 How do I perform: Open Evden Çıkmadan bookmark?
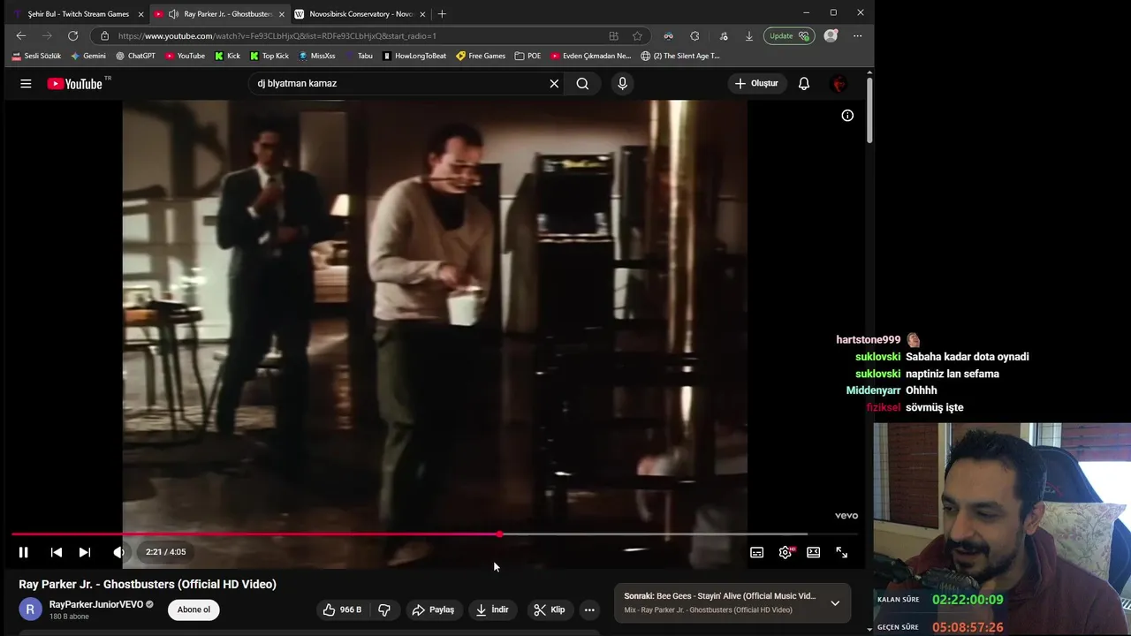591,56
